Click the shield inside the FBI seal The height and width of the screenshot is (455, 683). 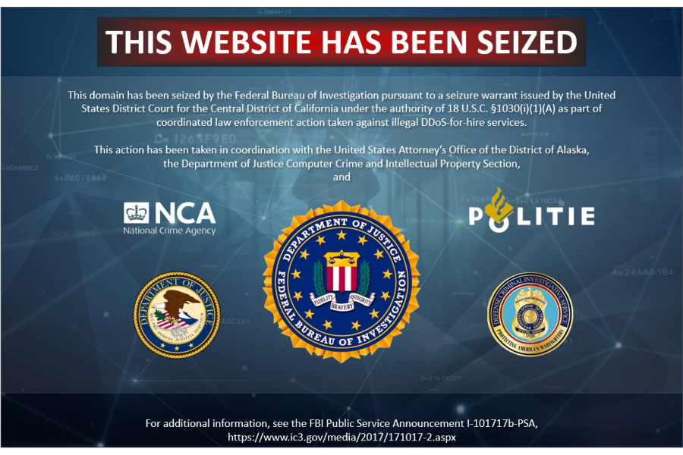point(342,272)
